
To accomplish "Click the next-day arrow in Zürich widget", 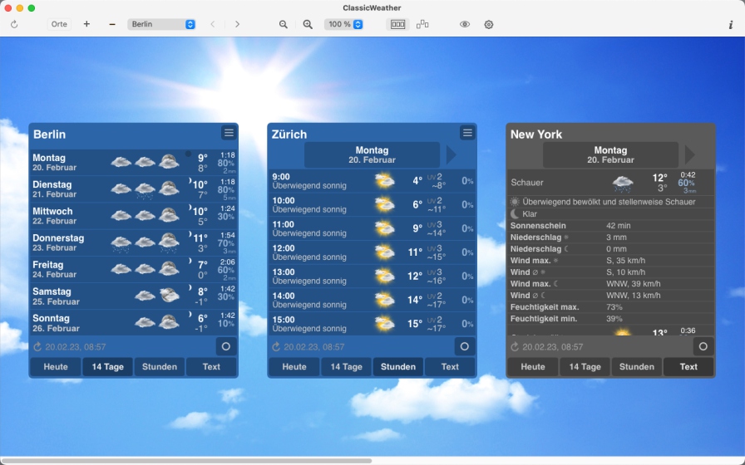I will point(451,154).
